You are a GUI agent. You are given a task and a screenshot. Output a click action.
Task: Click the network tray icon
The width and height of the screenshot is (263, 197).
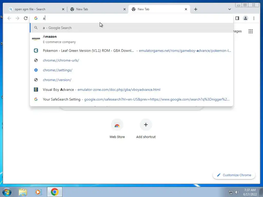point(231,192)
